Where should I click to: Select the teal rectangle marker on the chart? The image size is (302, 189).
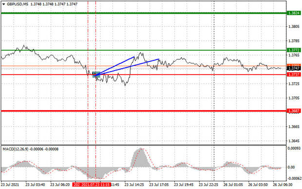click(96, 75)
